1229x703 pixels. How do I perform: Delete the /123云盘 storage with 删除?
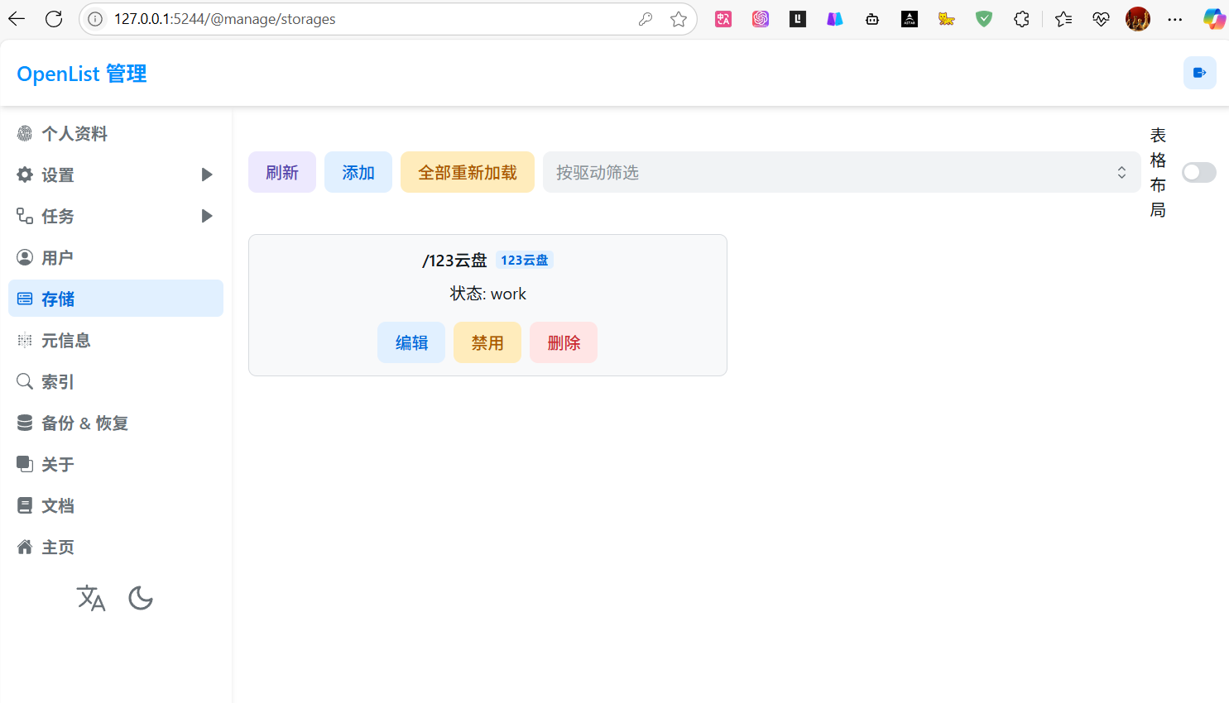(x=564, y=342)
